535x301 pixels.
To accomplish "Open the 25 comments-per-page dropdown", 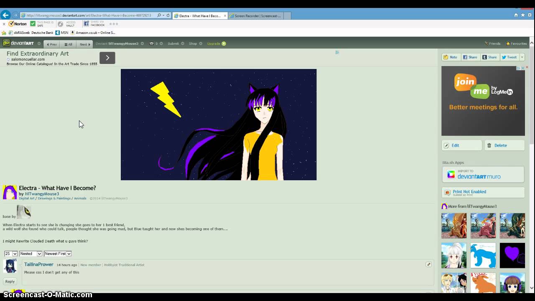I will [11, 254].
